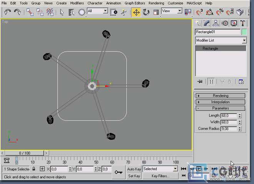This screenshot has height=184, width=254.
Task: Click the green object color swatch
Action: (244, 32)
